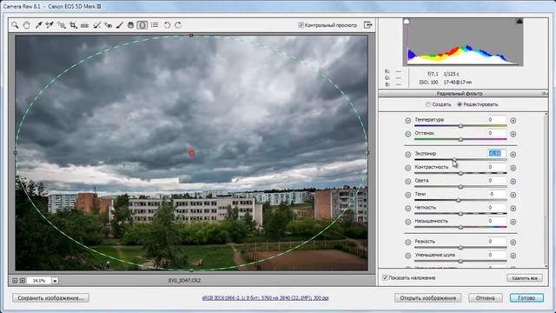Open the zoom level dropdown arrow
The width and height of the screenshot is (556, 313).
(55, 281)
